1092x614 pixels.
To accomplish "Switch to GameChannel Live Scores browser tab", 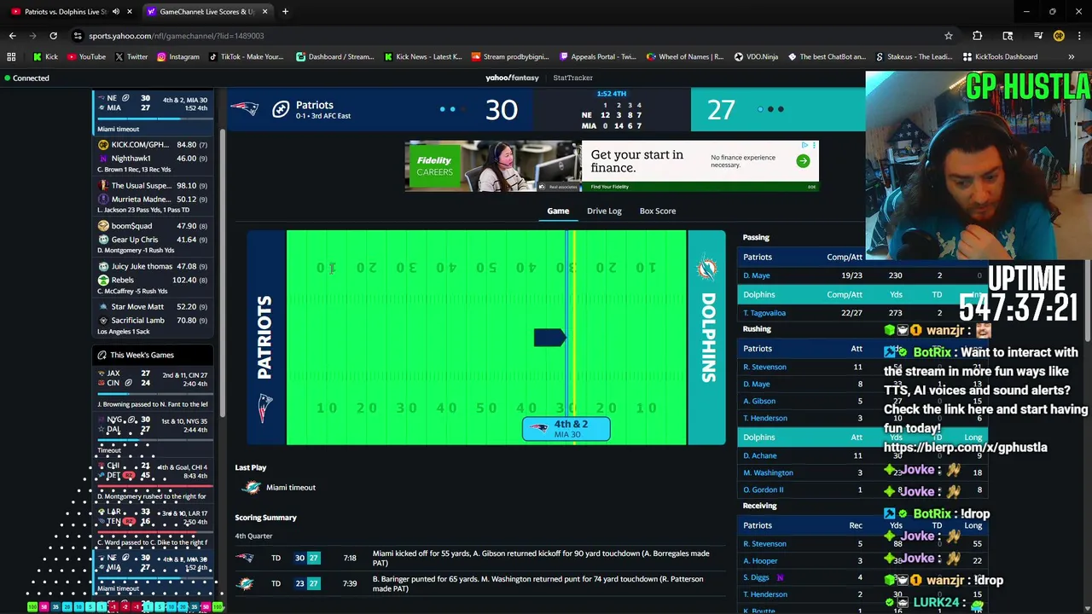I will (207, 11).
